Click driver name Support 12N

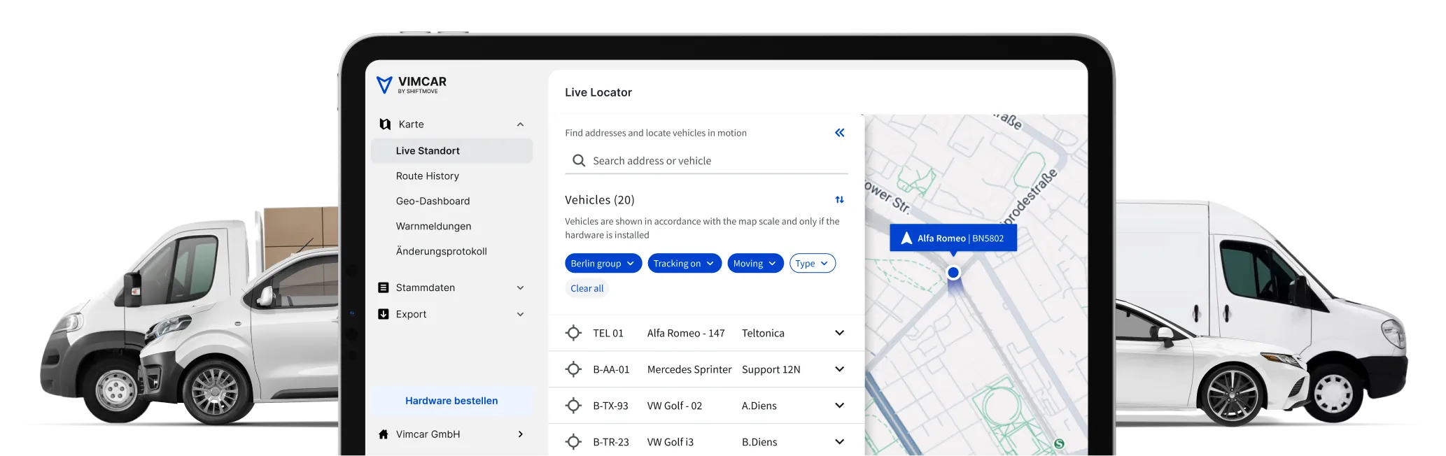[x=771, y=369]
